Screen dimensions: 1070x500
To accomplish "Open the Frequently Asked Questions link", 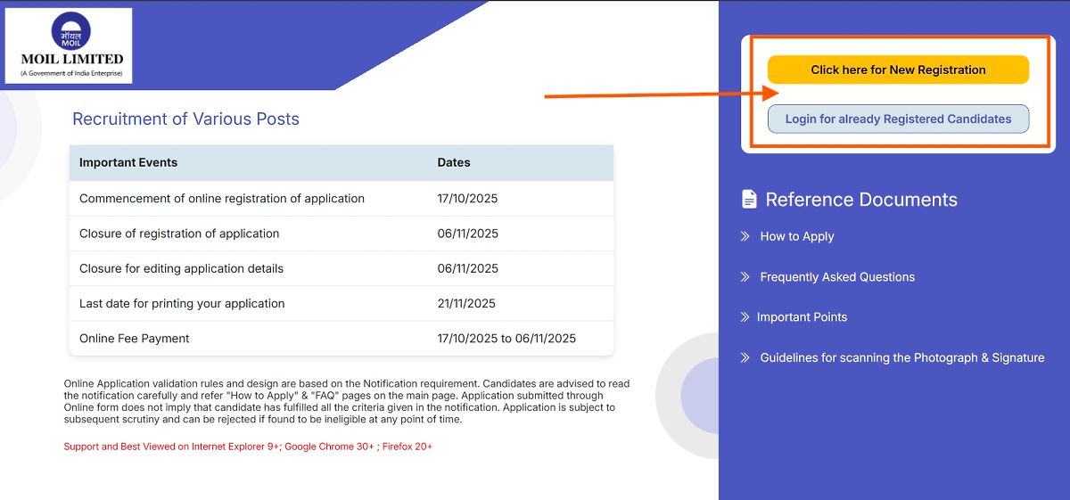I will [x=837, y=277].
